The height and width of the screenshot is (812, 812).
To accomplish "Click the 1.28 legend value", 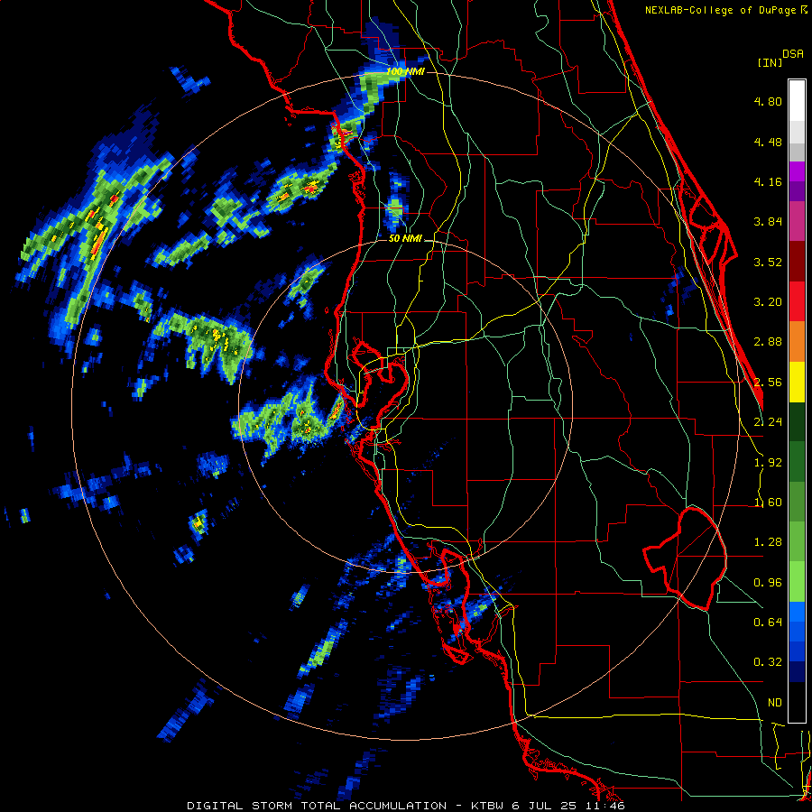I will point(768,542).
